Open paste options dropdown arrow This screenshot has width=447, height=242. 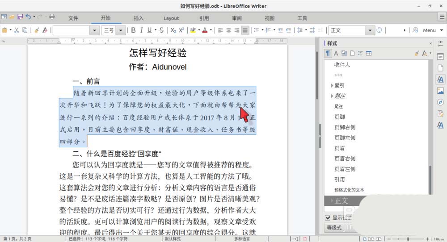(11, 30)
